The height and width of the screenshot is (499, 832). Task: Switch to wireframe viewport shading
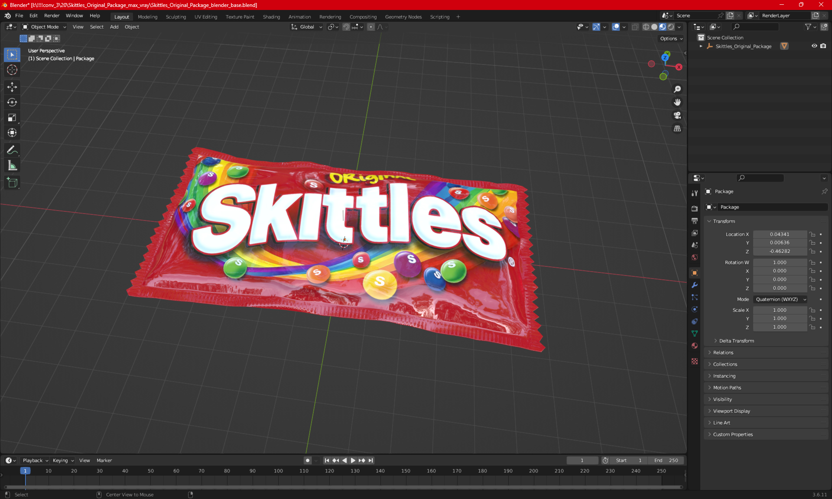(646, 27)
